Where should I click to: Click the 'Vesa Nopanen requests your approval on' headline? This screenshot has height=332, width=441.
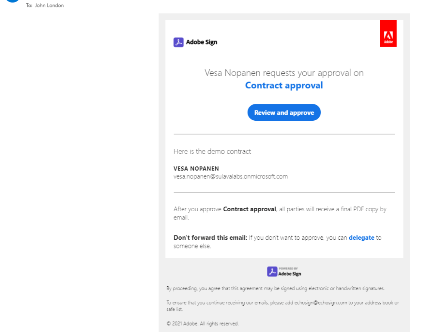point(284,73)
